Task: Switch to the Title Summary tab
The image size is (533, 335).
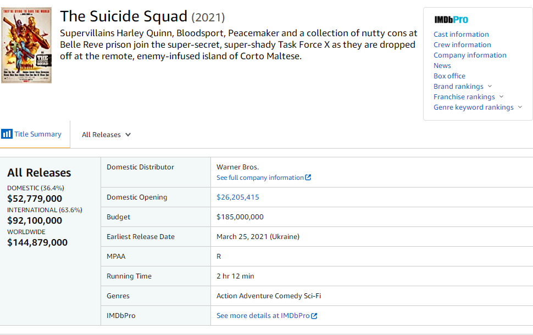Action: click(x=37, y=134)
